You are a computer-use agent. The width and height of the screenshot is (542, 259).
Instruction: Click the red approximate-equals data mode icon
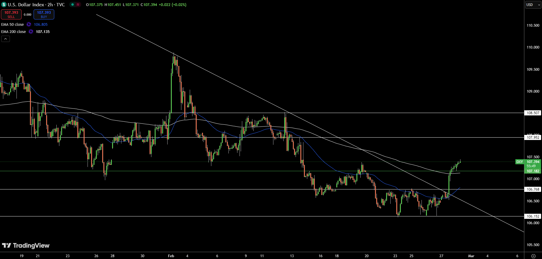point(78,4)
